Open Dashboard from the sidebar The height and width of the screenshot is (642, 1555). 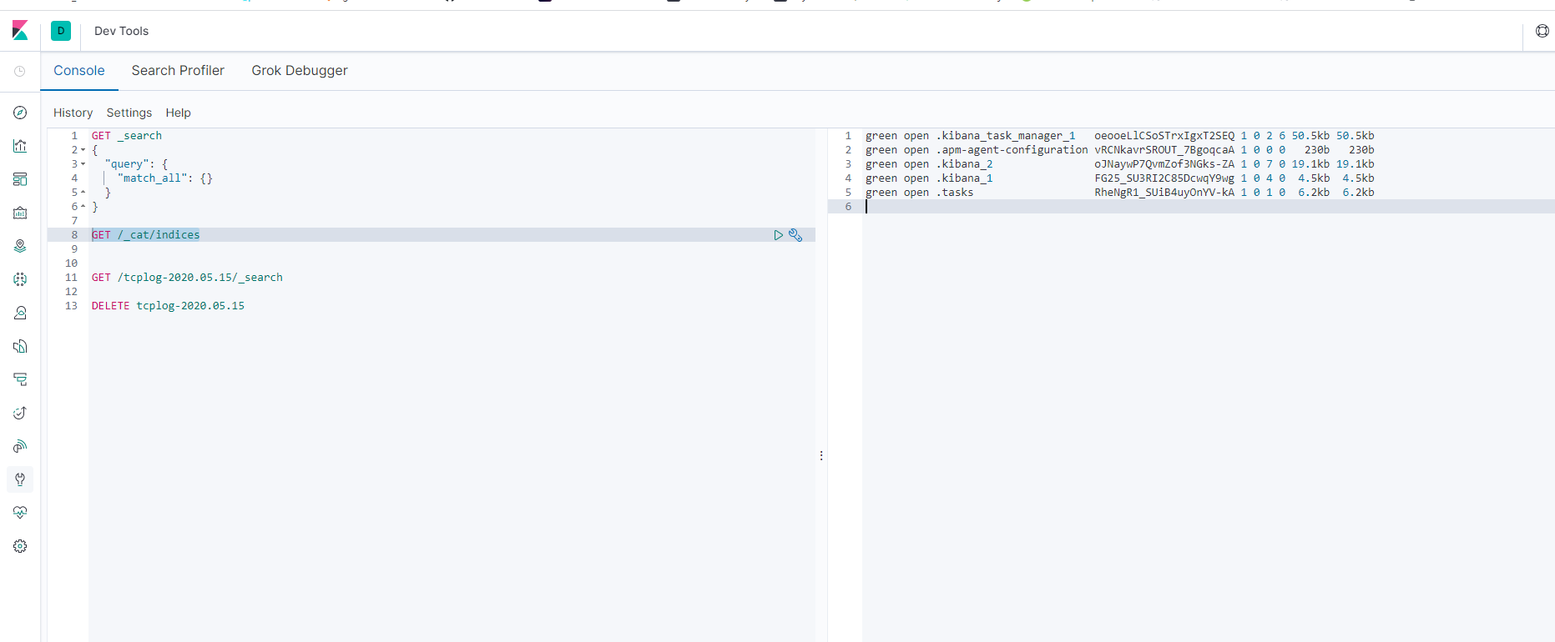20,179
